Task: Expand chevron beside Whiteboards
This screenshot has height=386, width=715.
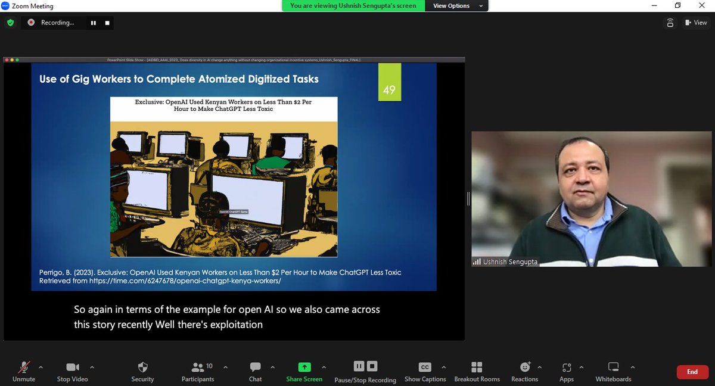Action: tap(632, 367)
